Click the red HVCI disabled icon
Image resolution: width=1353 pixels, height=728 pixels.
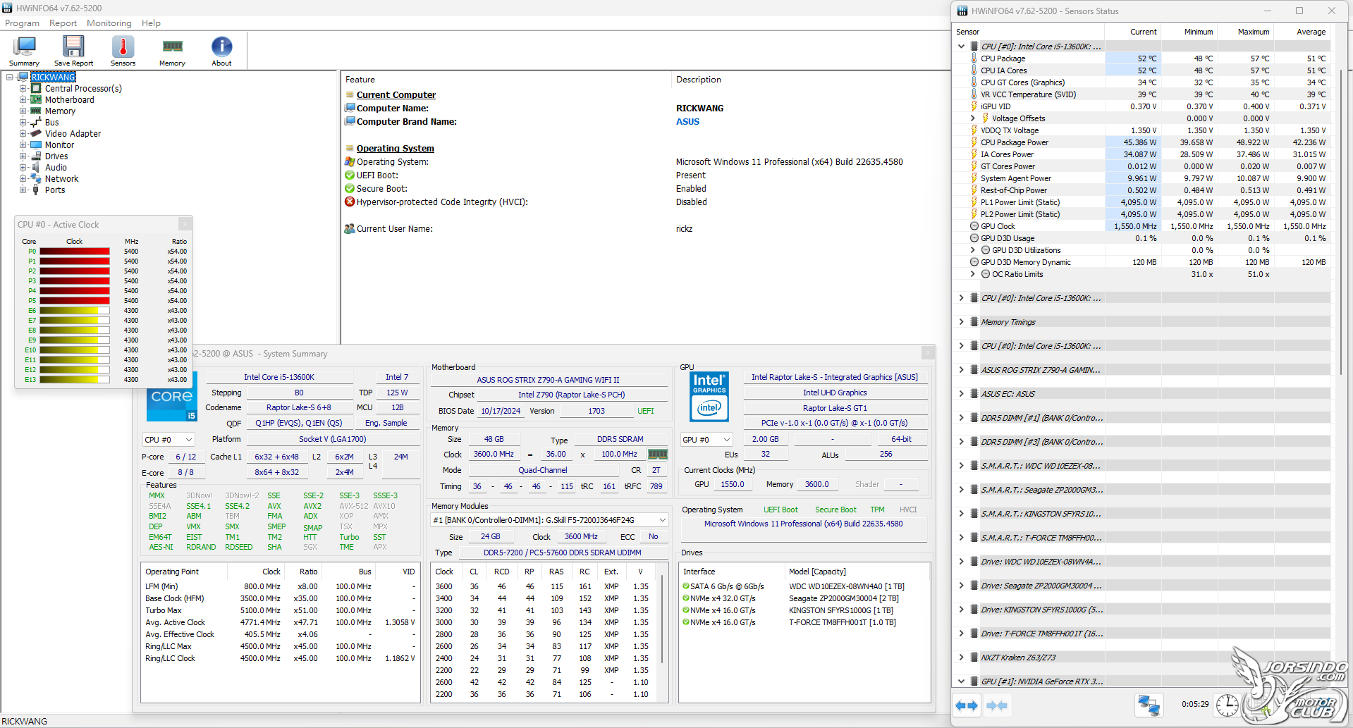(350, 202)
